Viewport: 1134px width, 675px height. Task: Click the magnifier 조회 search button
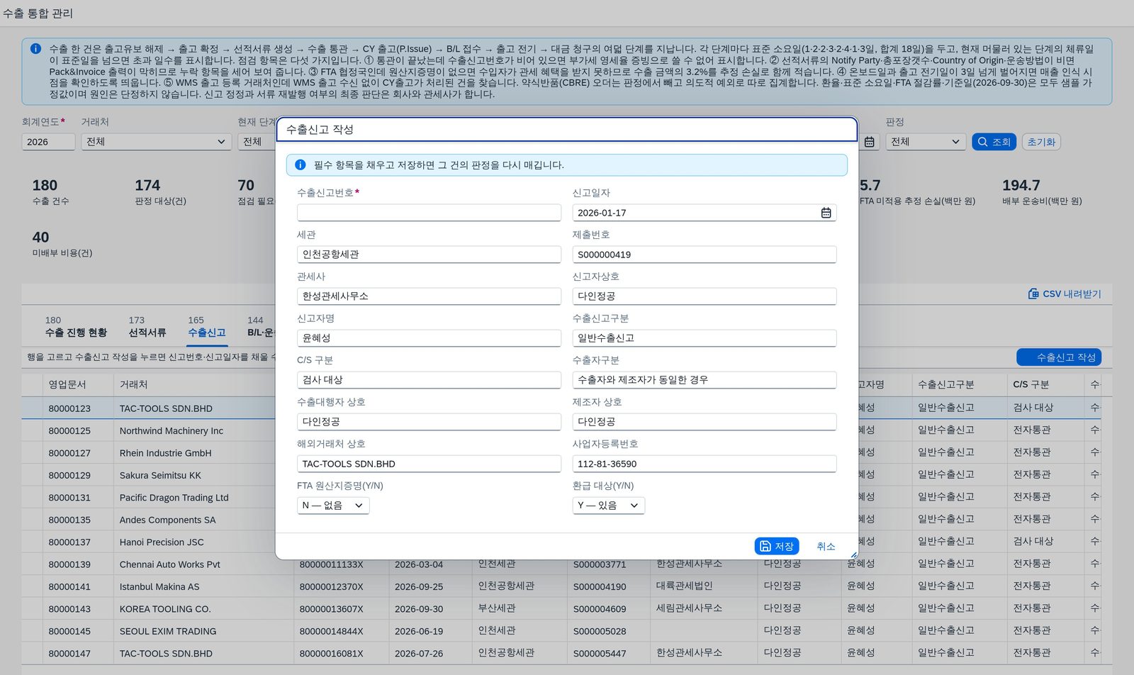coord(994,142)
